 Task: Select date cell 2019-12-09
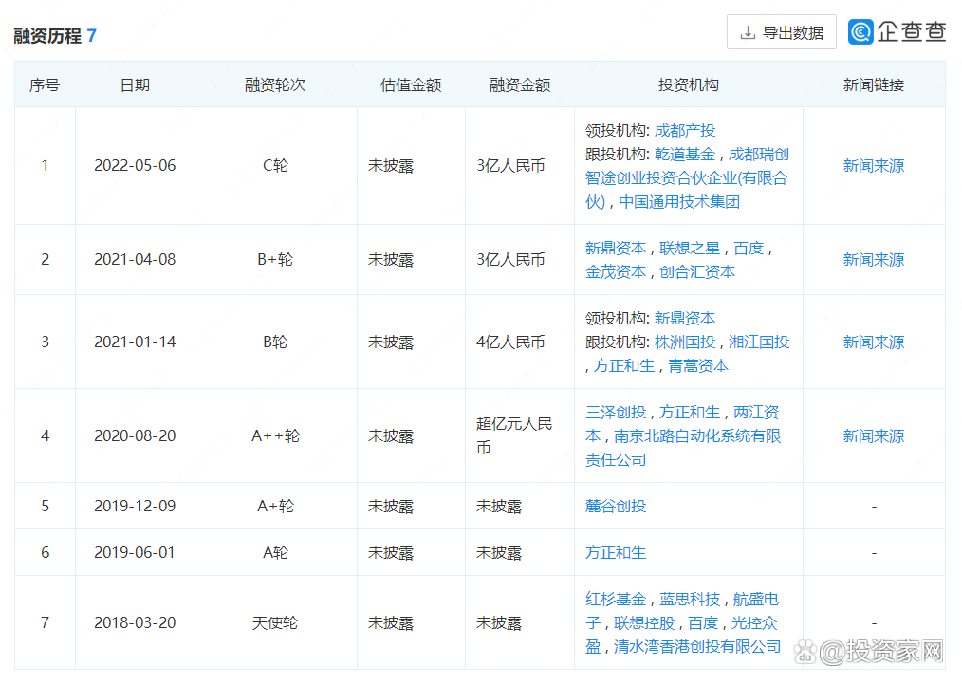[x=135, y=506]
